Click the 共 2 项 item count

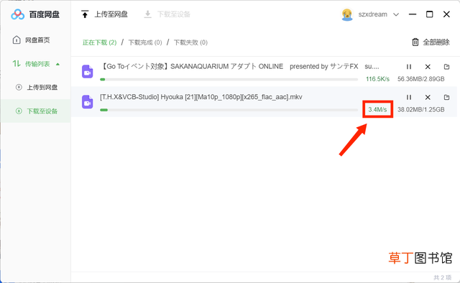(443, 277)
